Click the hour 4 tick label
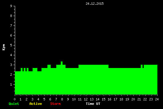The width and height of the screenshot is (163, 109). (x=38, y=99)
